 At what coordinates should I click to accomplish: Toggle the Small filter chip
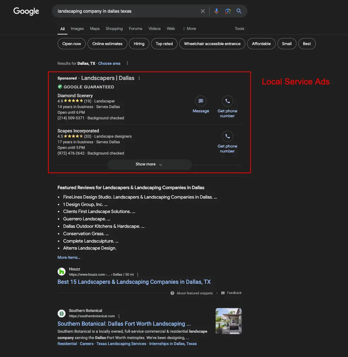click(287, 44)
